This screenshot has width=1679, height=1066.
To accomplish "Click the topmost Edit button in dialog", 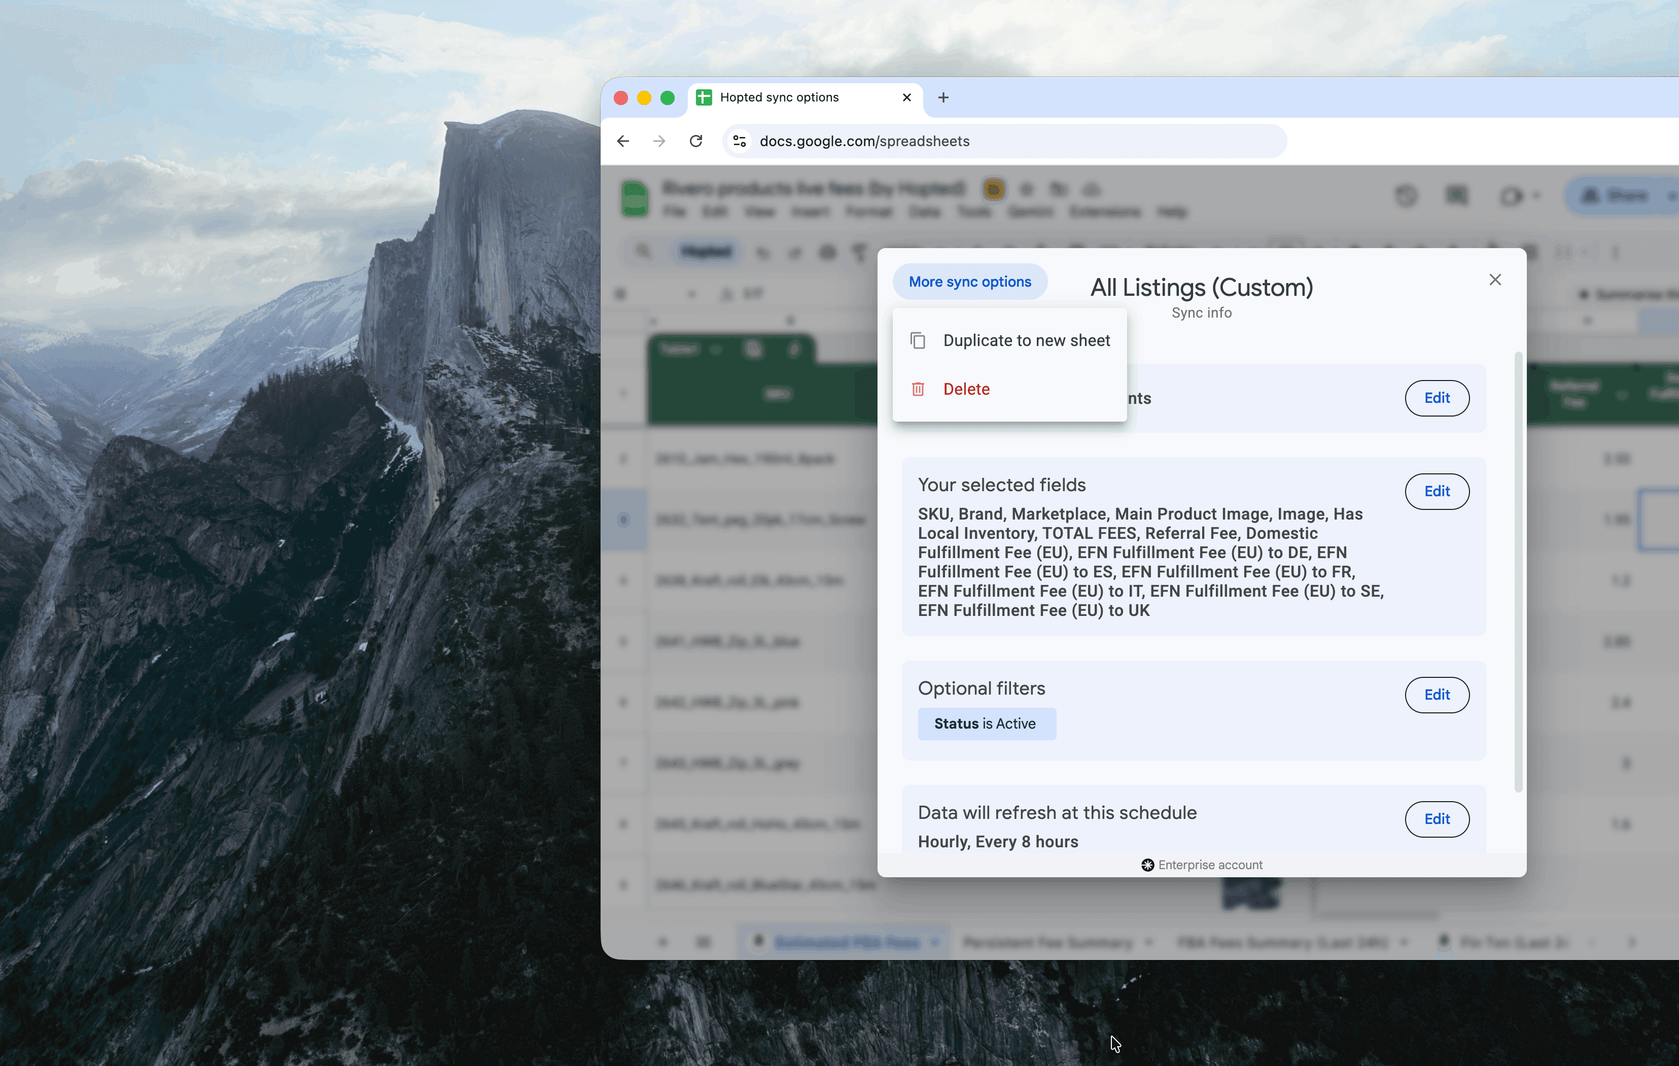I will point(1437,398).
